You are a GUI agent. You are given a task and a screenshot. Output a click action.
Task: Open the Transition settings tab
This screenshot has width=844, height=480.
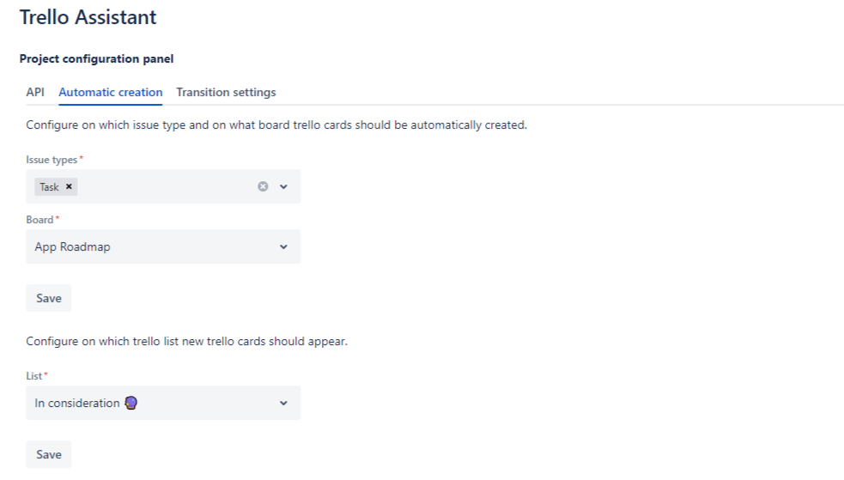coord(226,92)
